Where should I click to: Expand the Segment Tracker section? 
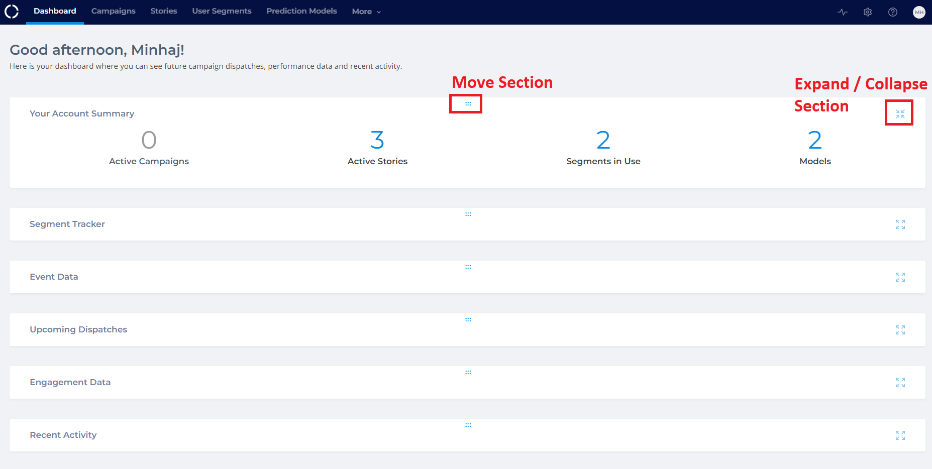(x=900, y=224)
